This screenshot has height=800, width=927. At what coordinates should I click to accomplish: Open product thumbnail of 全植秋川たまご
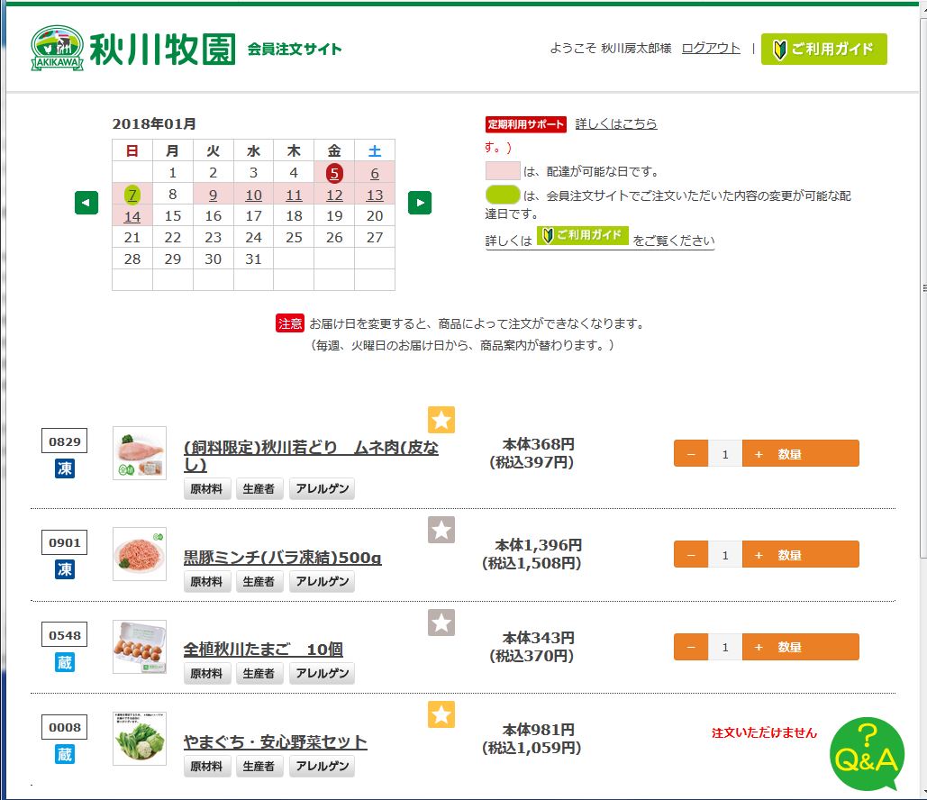tap(140, 646)
